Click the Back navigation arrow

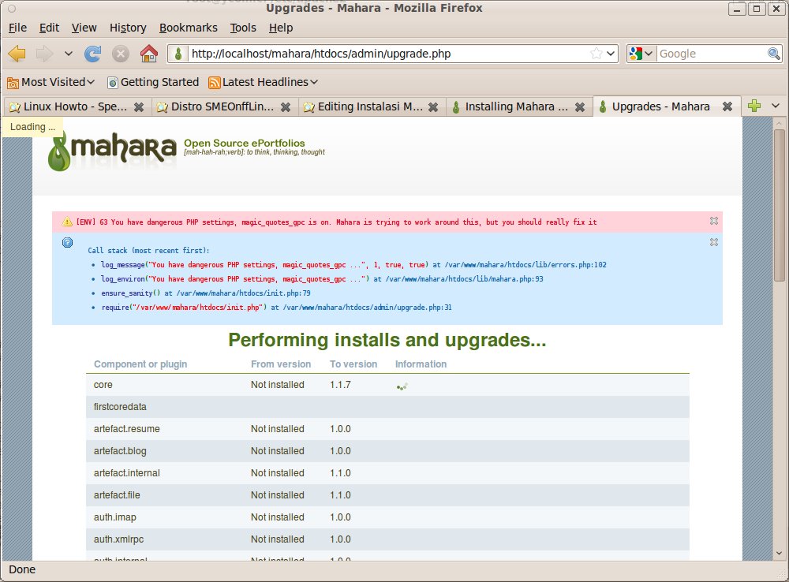[x=17, y=54]
